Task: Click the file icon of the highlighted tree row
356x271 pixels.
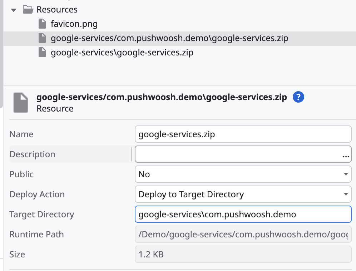Action: coord(42,38)
